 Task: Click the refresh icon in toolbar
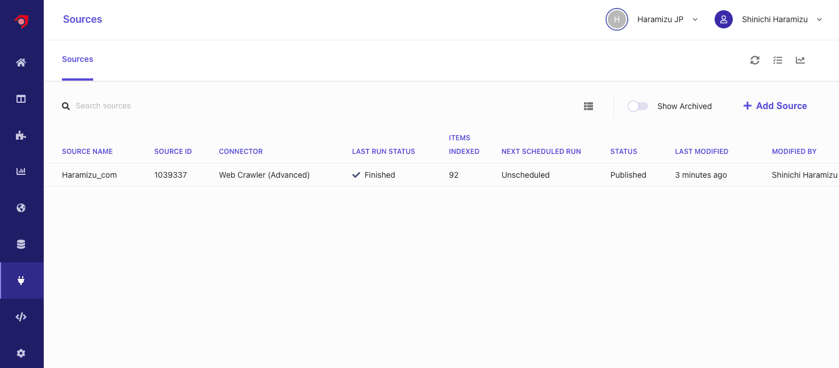click(754, 60)
